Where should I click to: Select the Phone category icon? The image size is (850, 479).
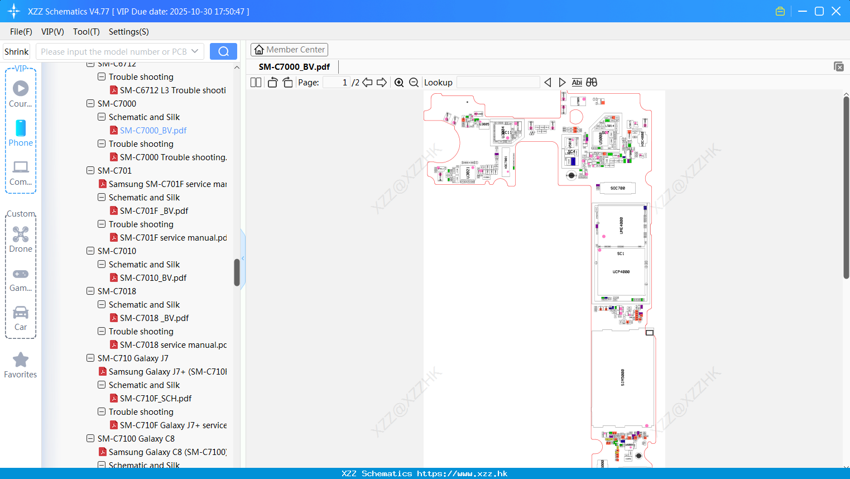coord(21,133)
